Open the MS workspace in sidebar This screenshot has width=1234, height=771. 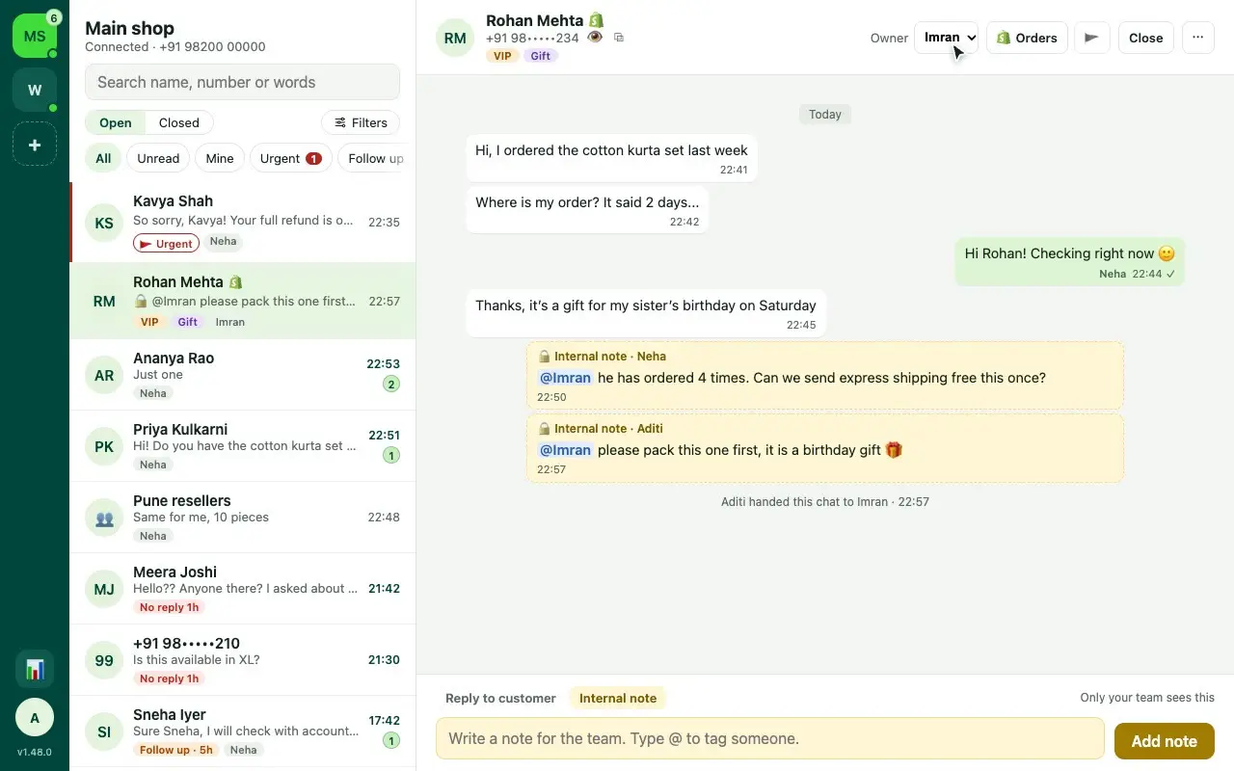(x=35, y=36)
